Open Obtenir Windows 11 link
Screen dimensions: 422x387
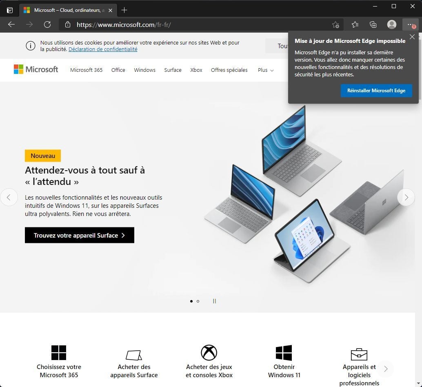pyautogui.click(x=284, y=371)
